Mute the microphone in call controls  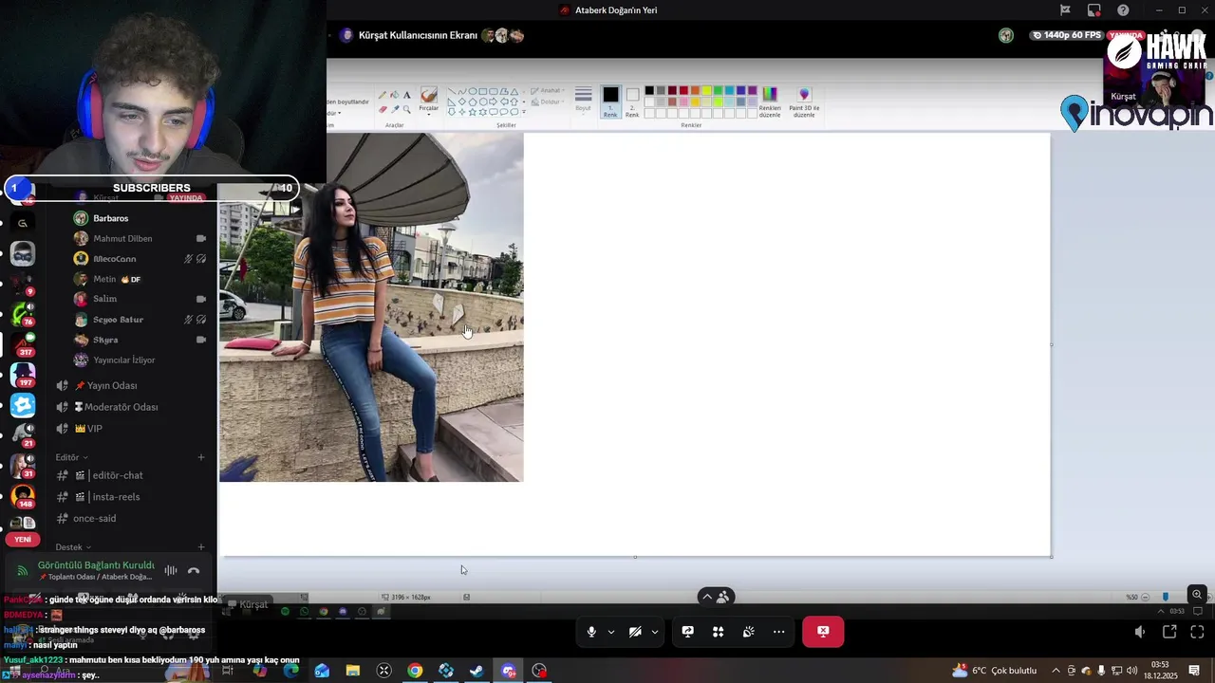point(591,632)
